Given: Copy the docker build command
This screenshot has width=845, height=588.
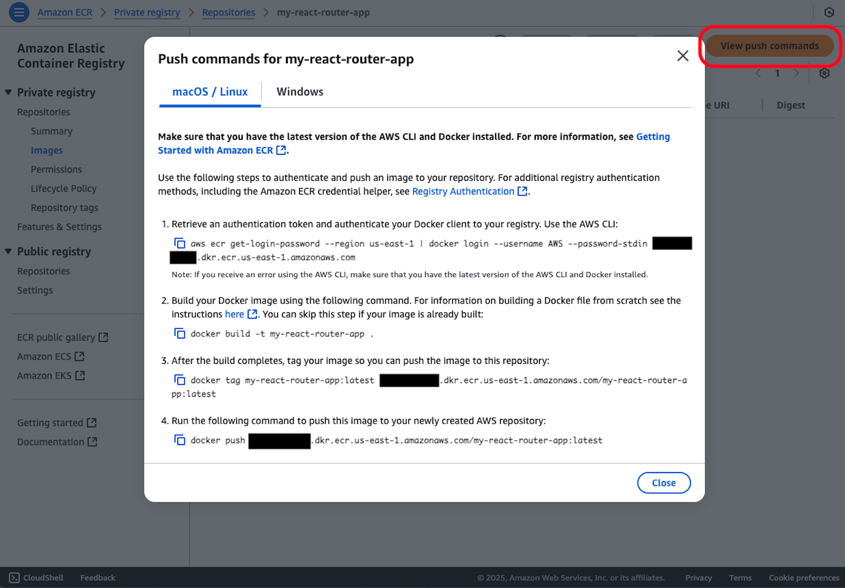Looking at the screenshot, I should pyautogui.click(x=180, y=333).
